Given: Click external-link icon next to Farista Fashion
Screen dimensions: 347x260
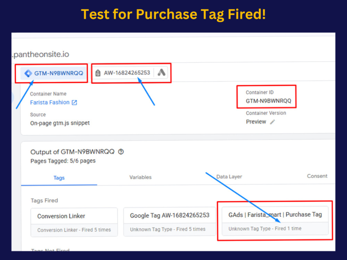Looking at the screenshot, I should [74, 102].
